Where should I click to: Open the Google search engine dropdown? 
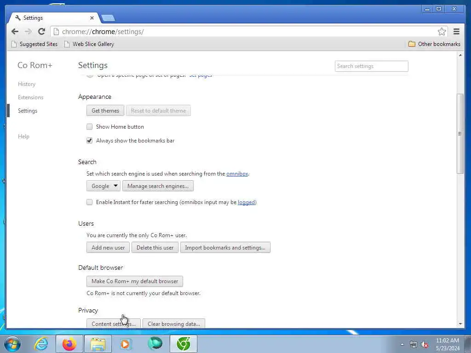click(103, 186)
